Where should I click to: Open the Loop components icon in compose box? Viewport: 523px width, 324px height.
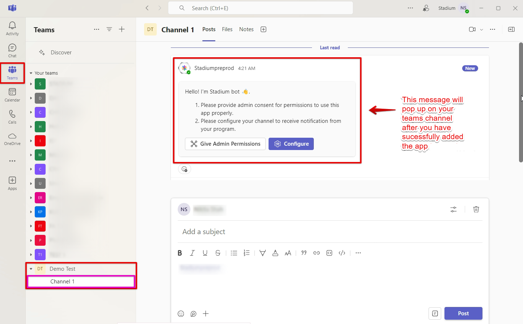pos(193,314)
